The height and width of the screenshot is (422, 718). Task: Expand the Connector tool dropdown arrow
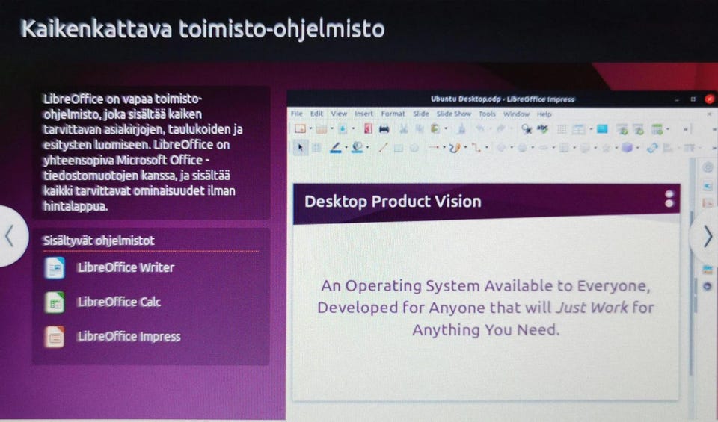pos(486,148)
